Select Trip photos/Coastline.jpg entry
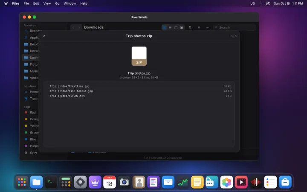This screenshot has width=307, height=192. [x=139, y=86]
